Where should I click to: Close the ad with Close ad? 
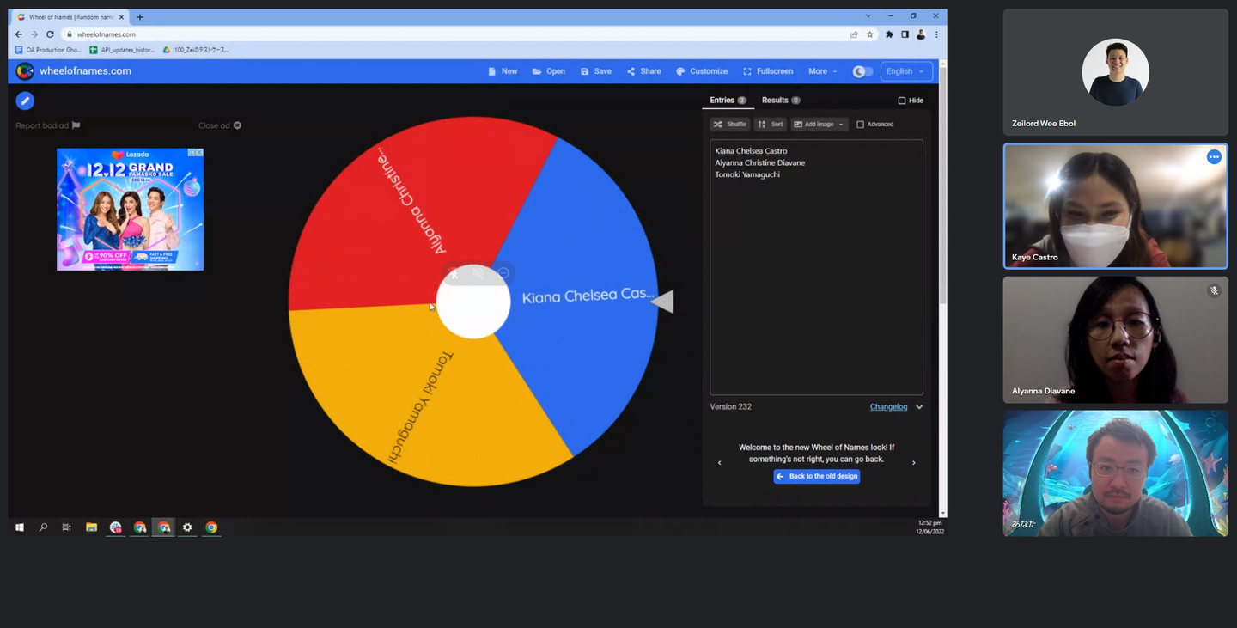click(220, 125)
